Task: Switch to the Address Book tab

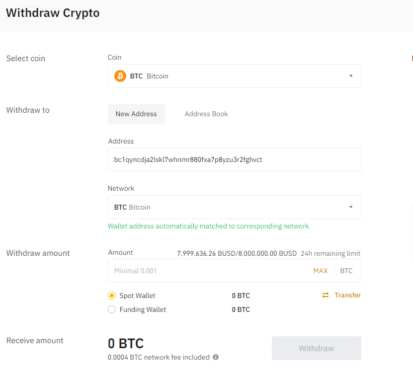Action: [x=206, y=114]
